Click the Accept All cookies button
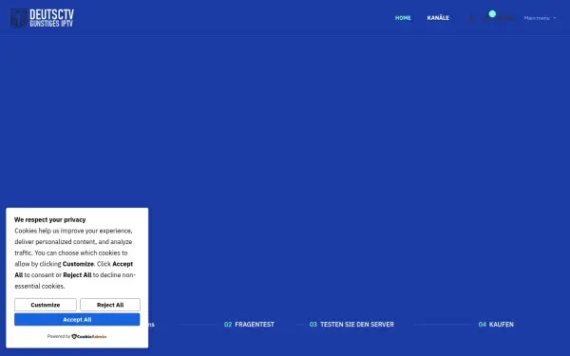The height and width of the screenshot is (356, 570). [x=77, y=320]
